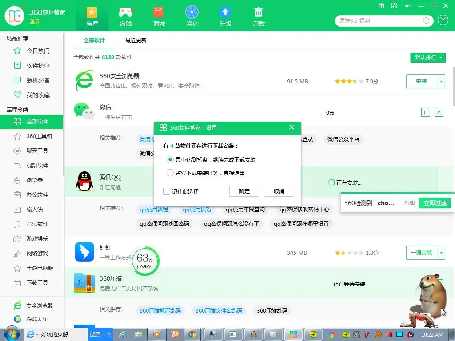Open the gift icon in the title bar
The image size is (455, 341).
point(381,5)
